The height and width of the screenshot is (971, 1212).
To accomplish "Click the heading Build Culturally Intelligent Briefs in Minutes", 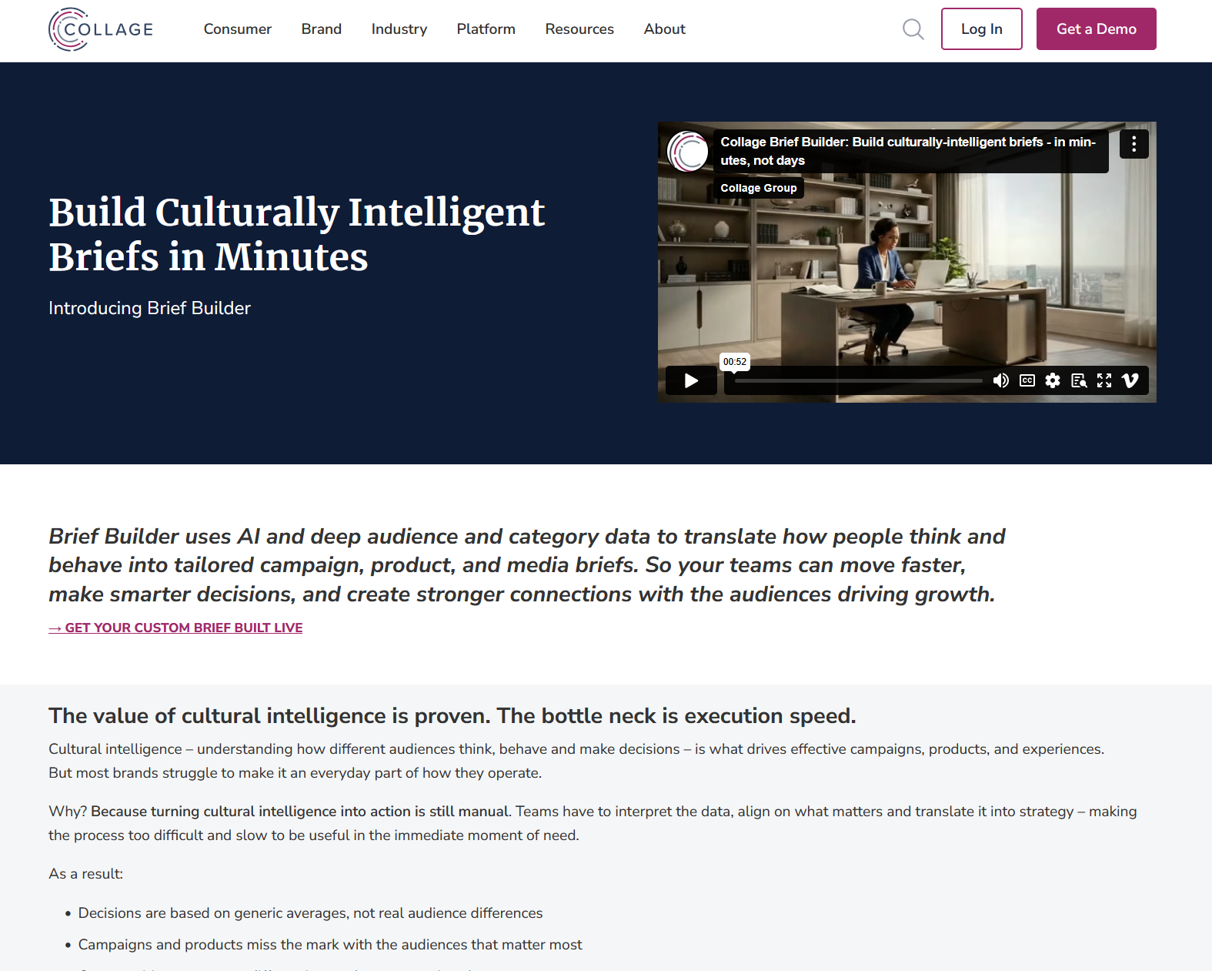I will tap(297, 234).
